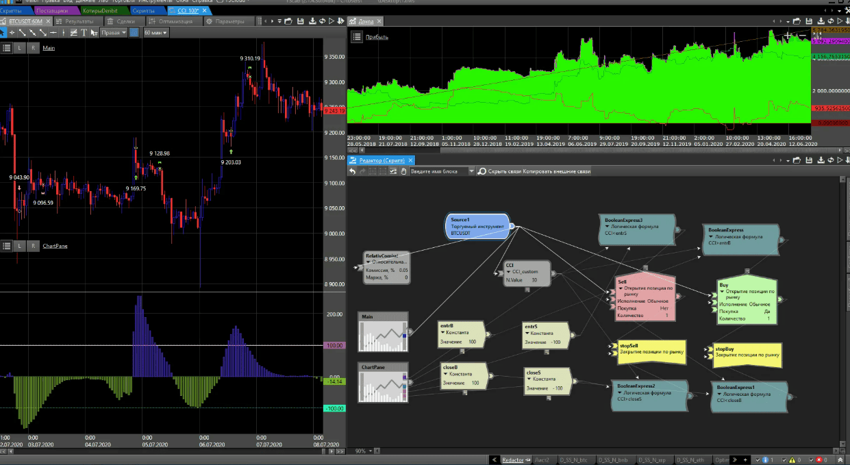Click play/run icon in chart panel toolbar
850x465 pixels.
332,21
